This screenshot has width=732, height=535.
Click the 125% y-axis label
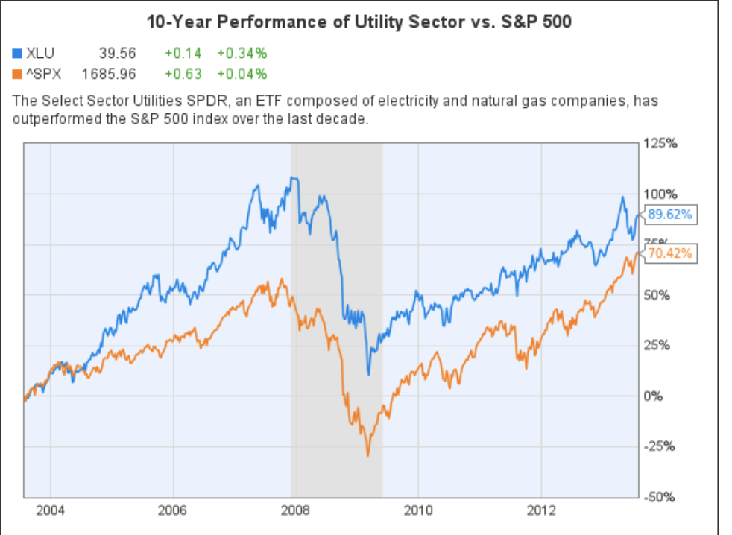pos(661,143)
